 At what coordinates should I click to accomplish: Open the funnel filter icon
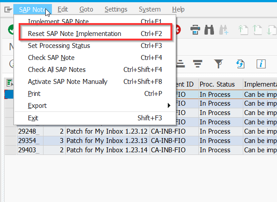[x=218, y=63]
